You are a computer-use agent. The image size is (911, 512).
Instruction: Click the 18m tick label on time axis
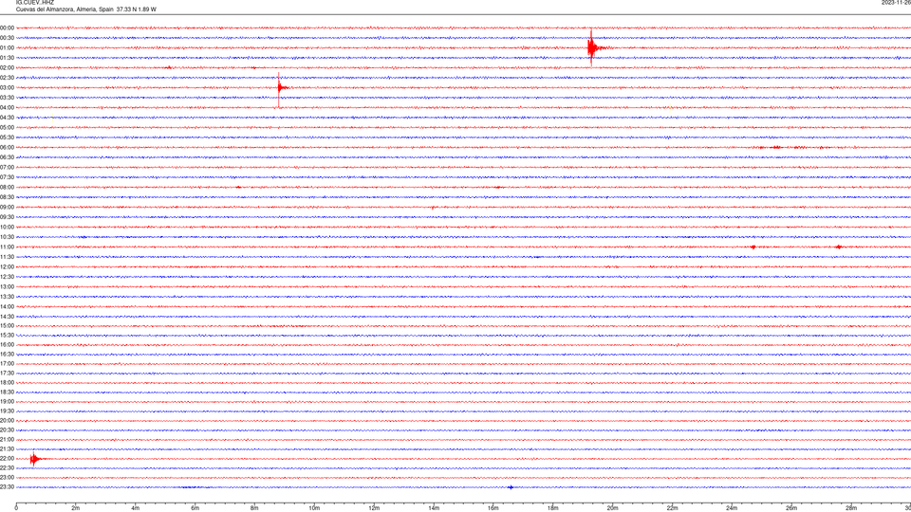[553, 508]
